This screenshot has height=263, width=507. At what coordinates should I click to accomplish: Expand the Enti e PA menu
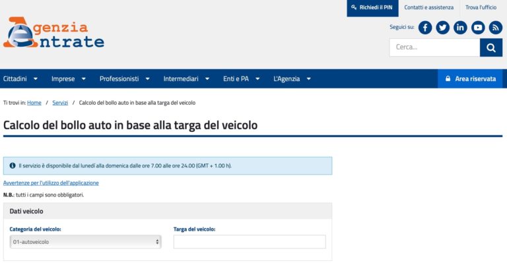[x=242, y=78]
